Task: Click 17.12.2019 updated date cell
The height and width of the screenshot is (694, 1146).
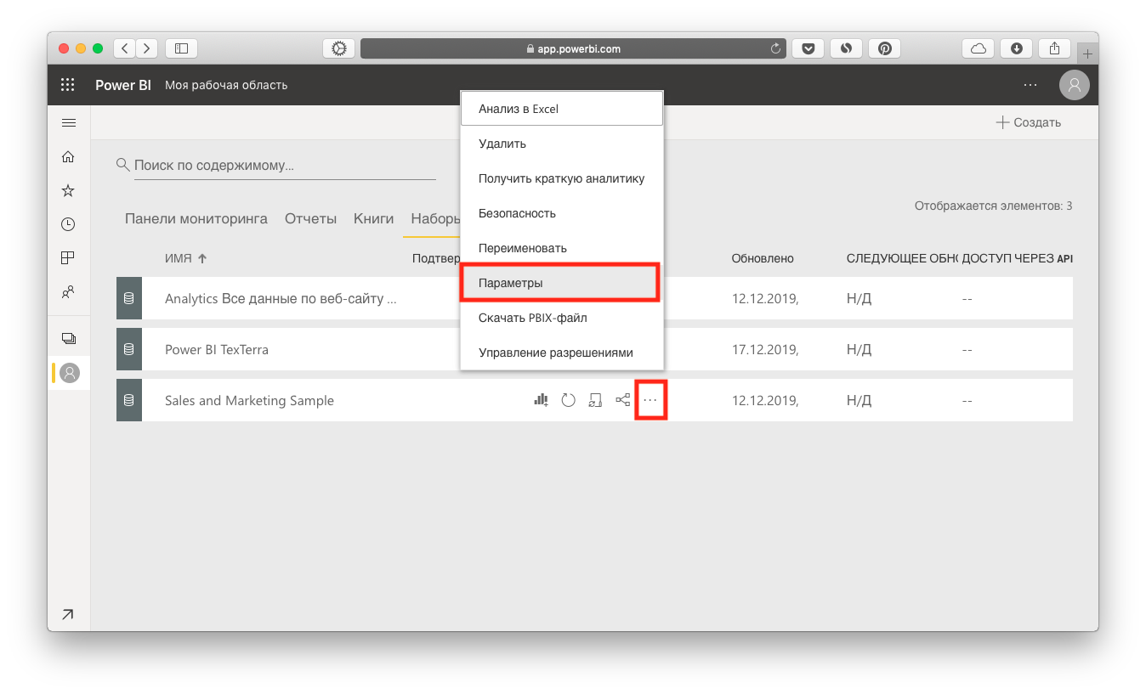Action: [765, 349]
